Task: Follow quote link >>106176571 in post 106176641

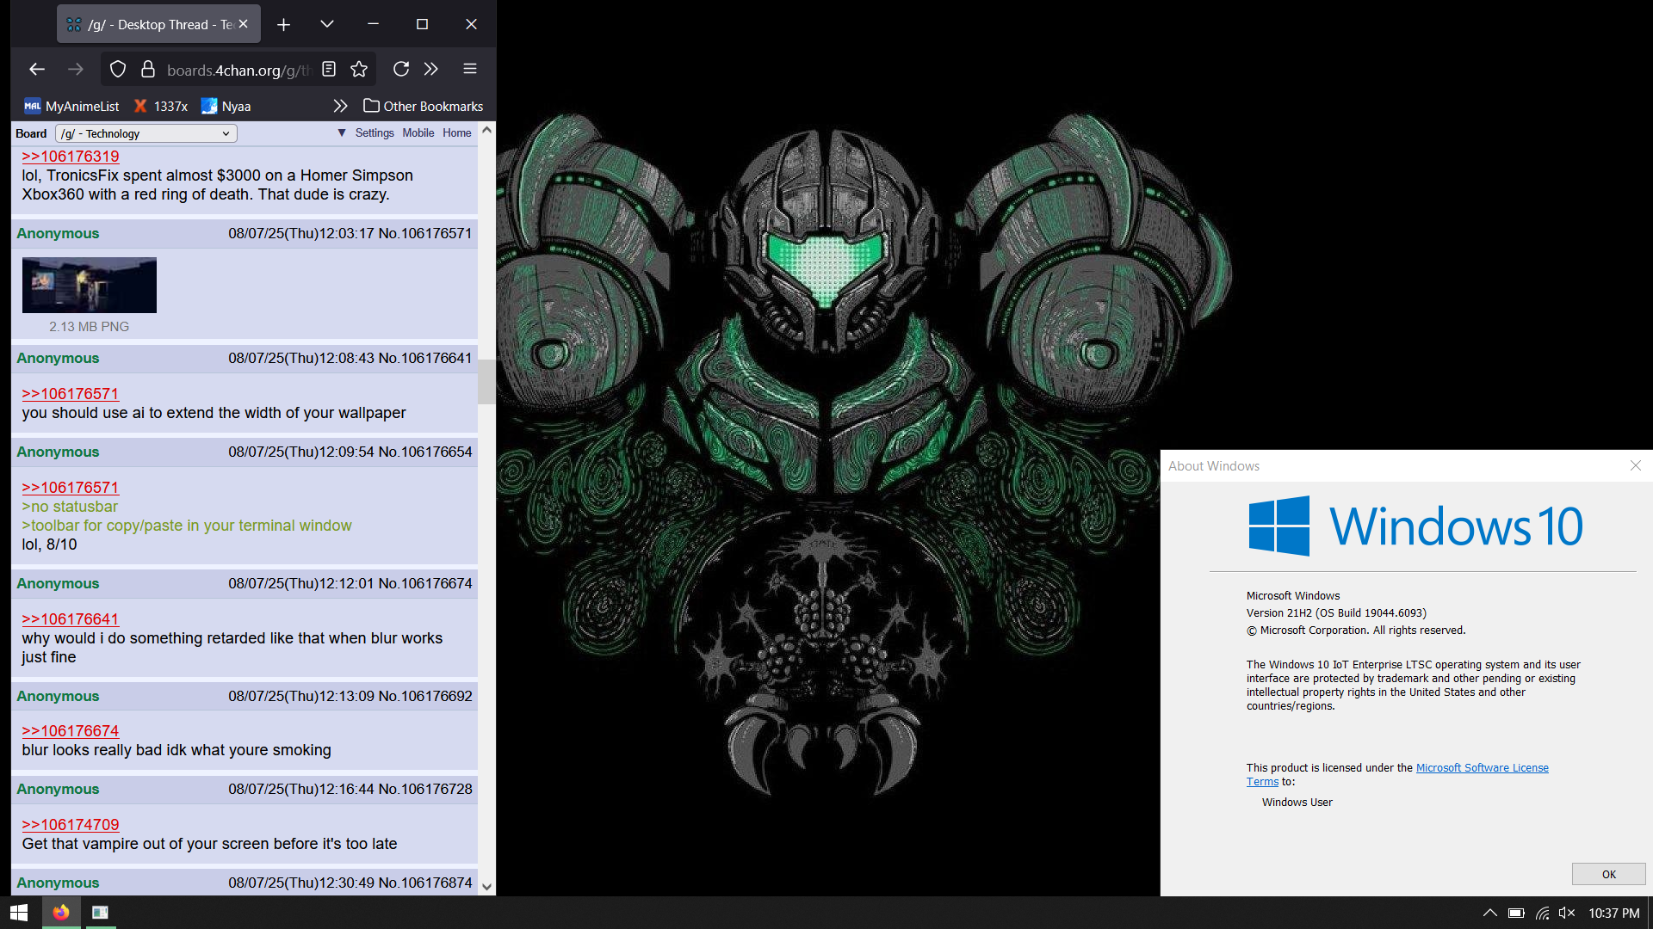Action: coord(71,394)
